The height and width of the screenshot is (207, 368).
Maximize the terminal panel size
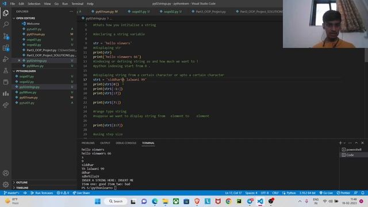pos(356,143)
